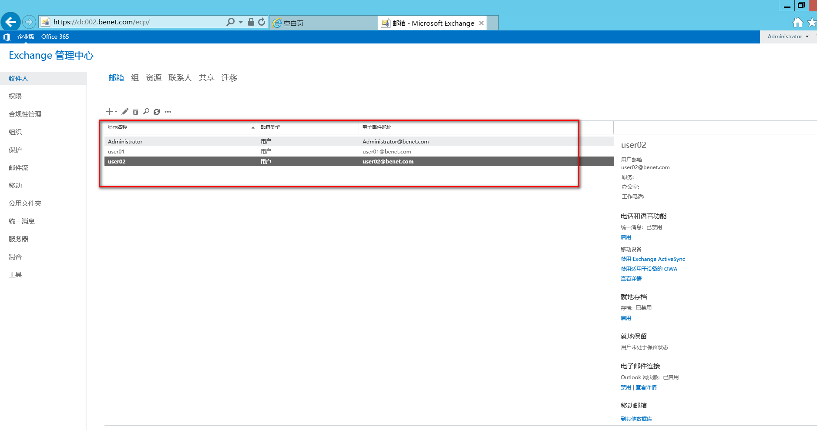The width and height of the screenshot is (817, 430).
Task: Open the 资源 tab
Action: 154,78
